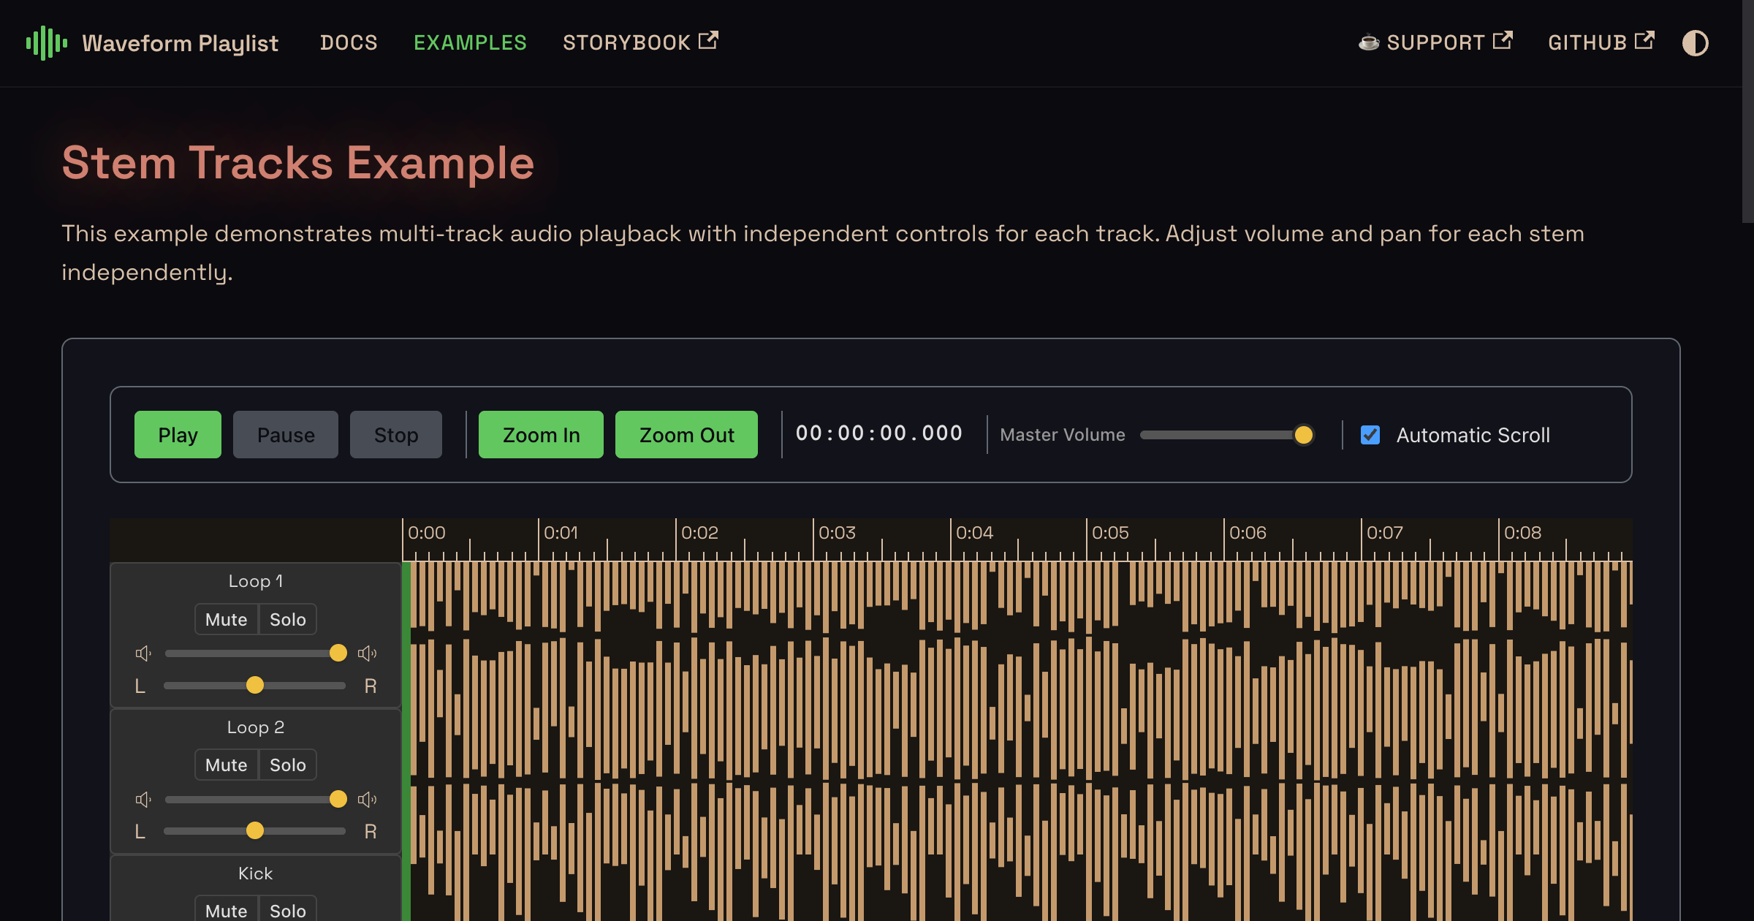Viewport: 1754px width, 921px height.
Task: Click Loop 2 low volume speaker icon
Action: (143, 799)
